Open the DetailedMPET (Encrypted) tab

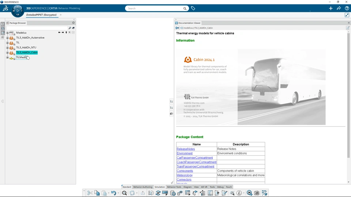point(41,15)
